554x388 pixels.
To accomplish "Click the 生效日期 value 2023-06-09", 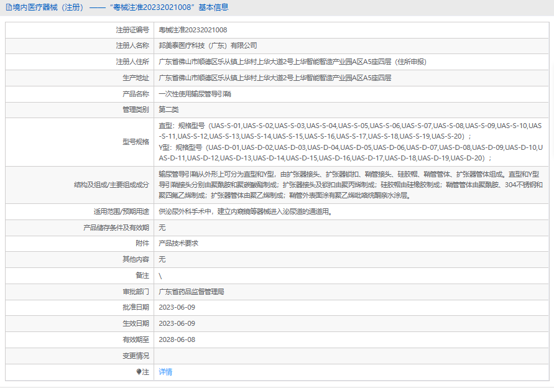I will click(177, 324).
